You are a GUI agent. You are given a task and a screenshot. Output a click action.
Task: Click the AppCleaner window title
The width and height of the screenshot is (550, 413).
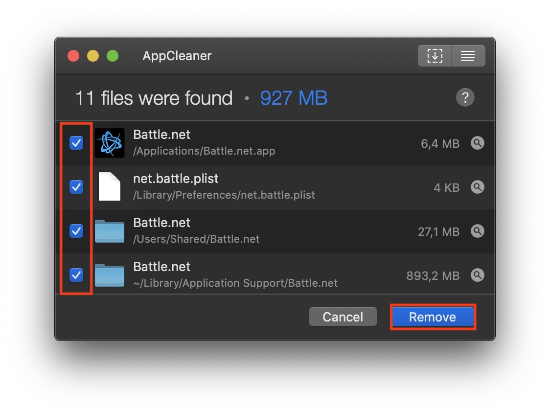177,56
